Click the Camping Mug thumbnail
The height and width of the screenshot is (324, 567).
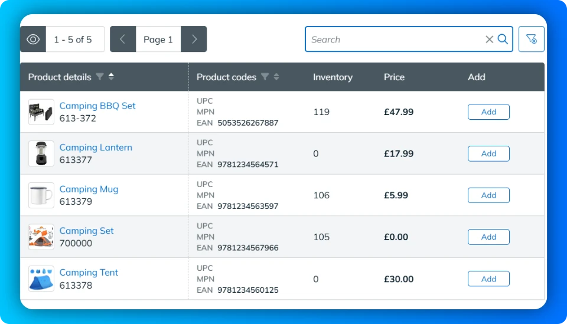41,195
